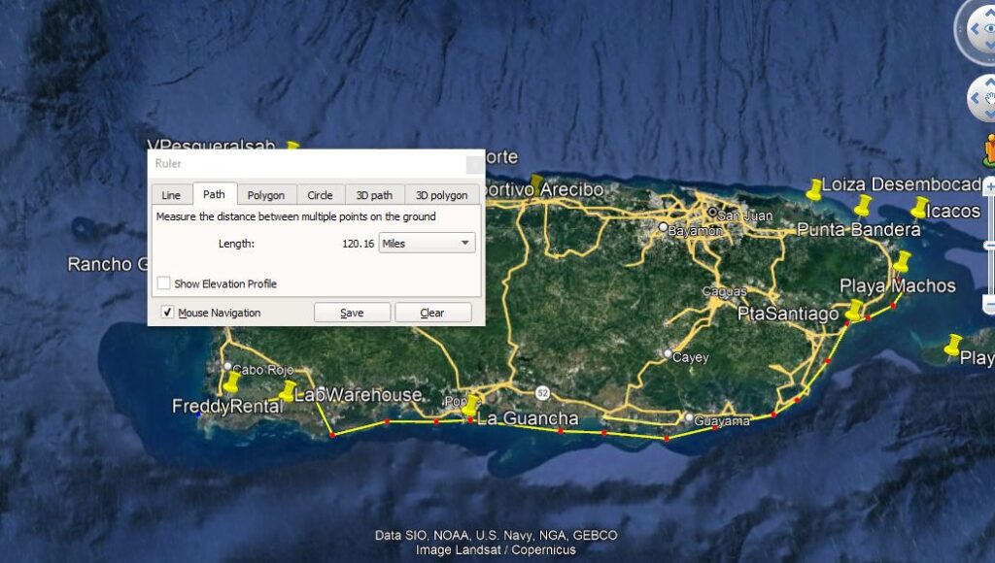Click the Icacos yellow pushpin marker
This screenshot has height=563, width=995.
pos(920,206)
